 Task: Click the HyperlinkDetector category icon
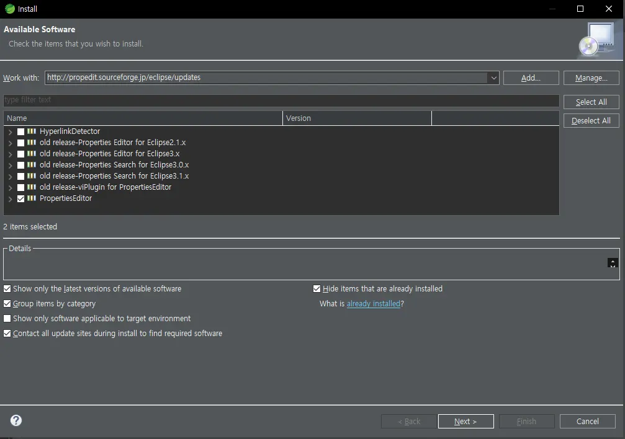(x=32, y=131)
